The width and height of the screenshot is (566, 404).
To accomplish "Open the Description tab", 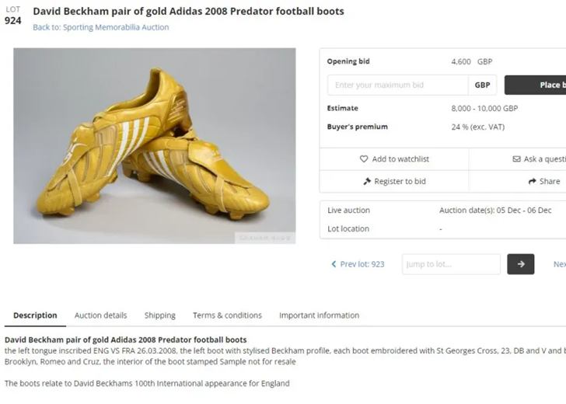I will [35, 315].
